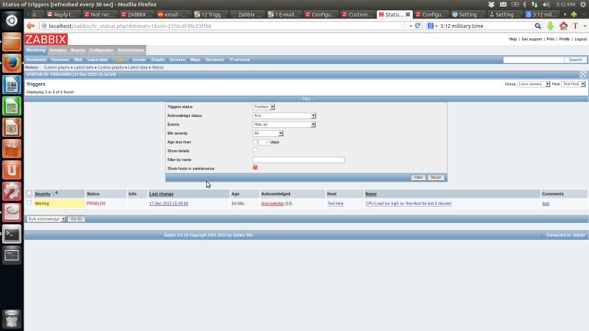Screen dimensions: 589x331
Task: Open Ubuntu Software Center from the launcher
Action: (x=12, y=149)
